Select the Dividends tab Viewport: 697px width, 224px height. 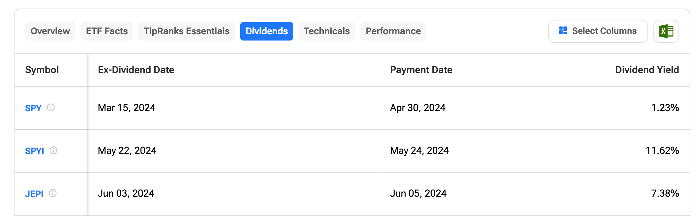[267, 31]
